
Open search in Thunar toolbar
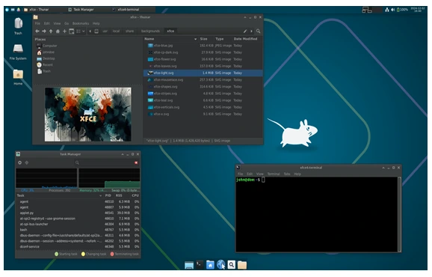(x=258, y=31)
